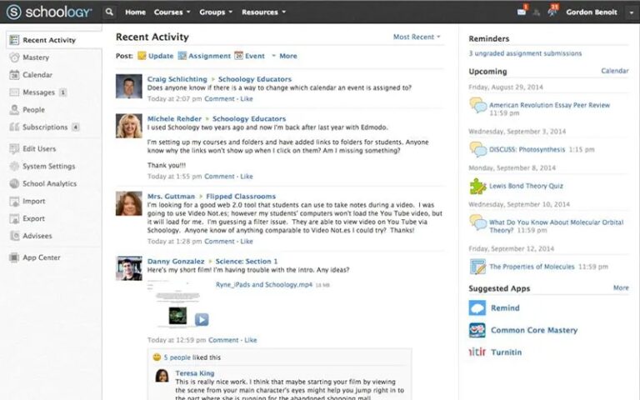Click the Remind app icon

477,307
